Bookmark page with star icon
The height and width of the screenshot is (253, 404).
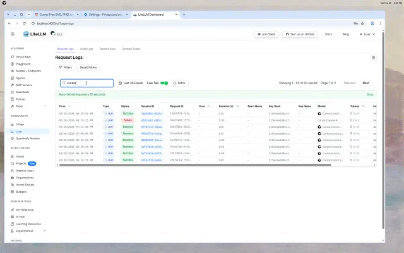(x=362, y=23)
